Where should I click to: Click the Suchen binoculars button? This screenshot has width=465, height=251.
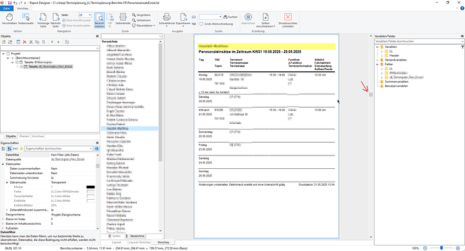click(230, 17)
